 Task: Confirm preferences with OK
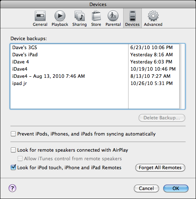[176, 188]
